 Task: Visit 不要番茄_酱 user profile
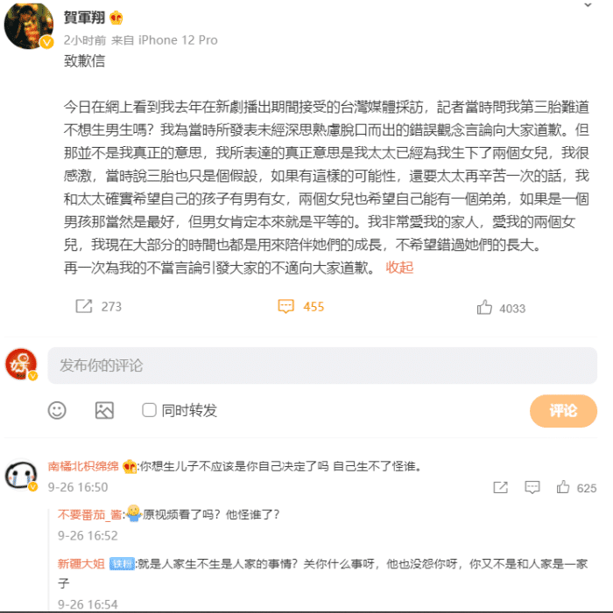89,514
